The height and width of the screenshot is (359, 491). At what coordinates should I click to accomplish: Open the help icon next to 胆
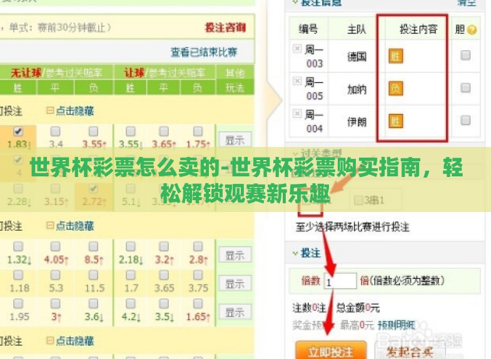[x=472, y=30]
